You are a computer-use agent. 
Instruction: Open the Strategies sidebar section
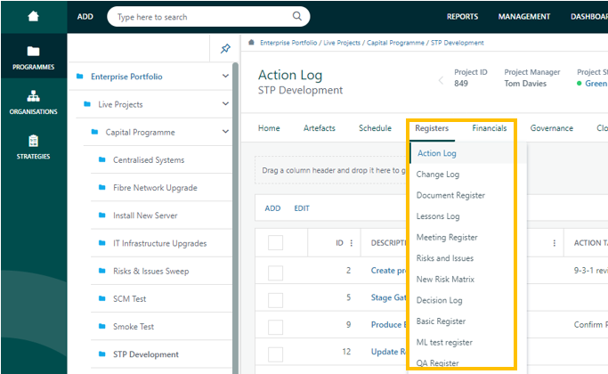(33, 147)
